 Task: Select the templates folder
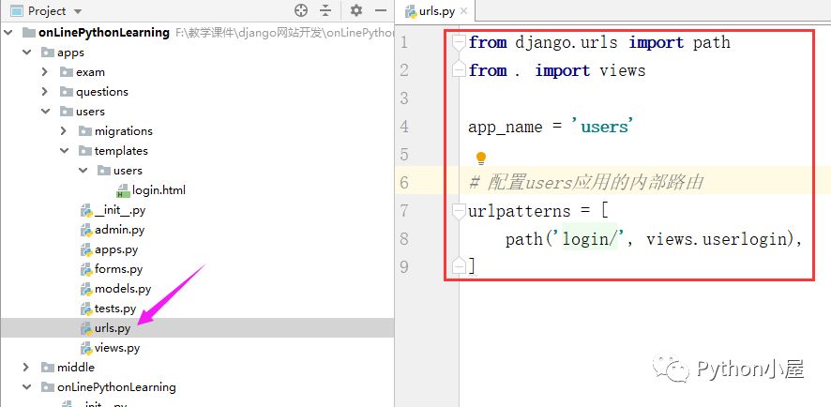tap(121, 150)
